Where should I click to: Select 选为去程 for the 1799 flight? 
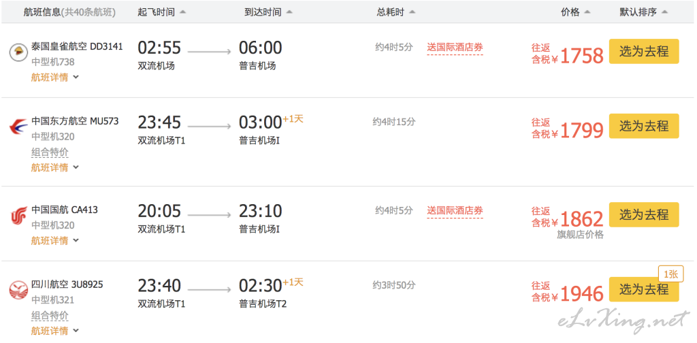[x=644, y=126]
